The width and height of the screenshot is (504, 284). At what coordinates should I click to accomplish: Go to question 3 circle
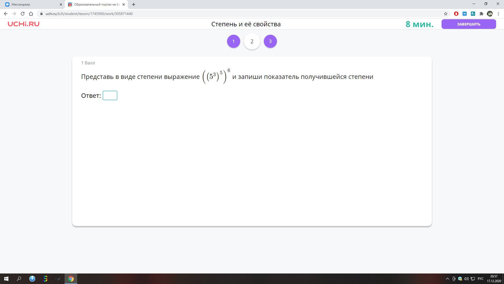[x=270, y=41]
